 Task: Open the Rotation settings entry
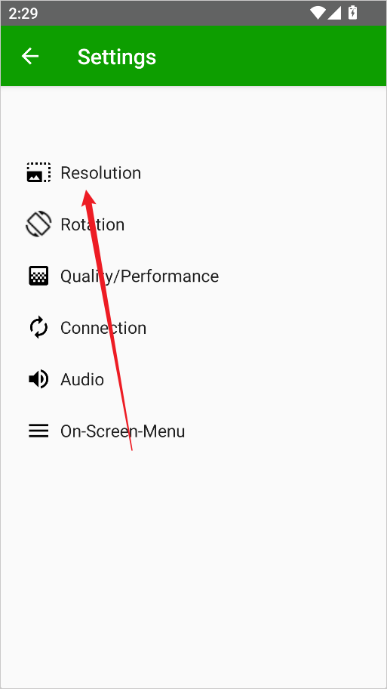point(193,224)
